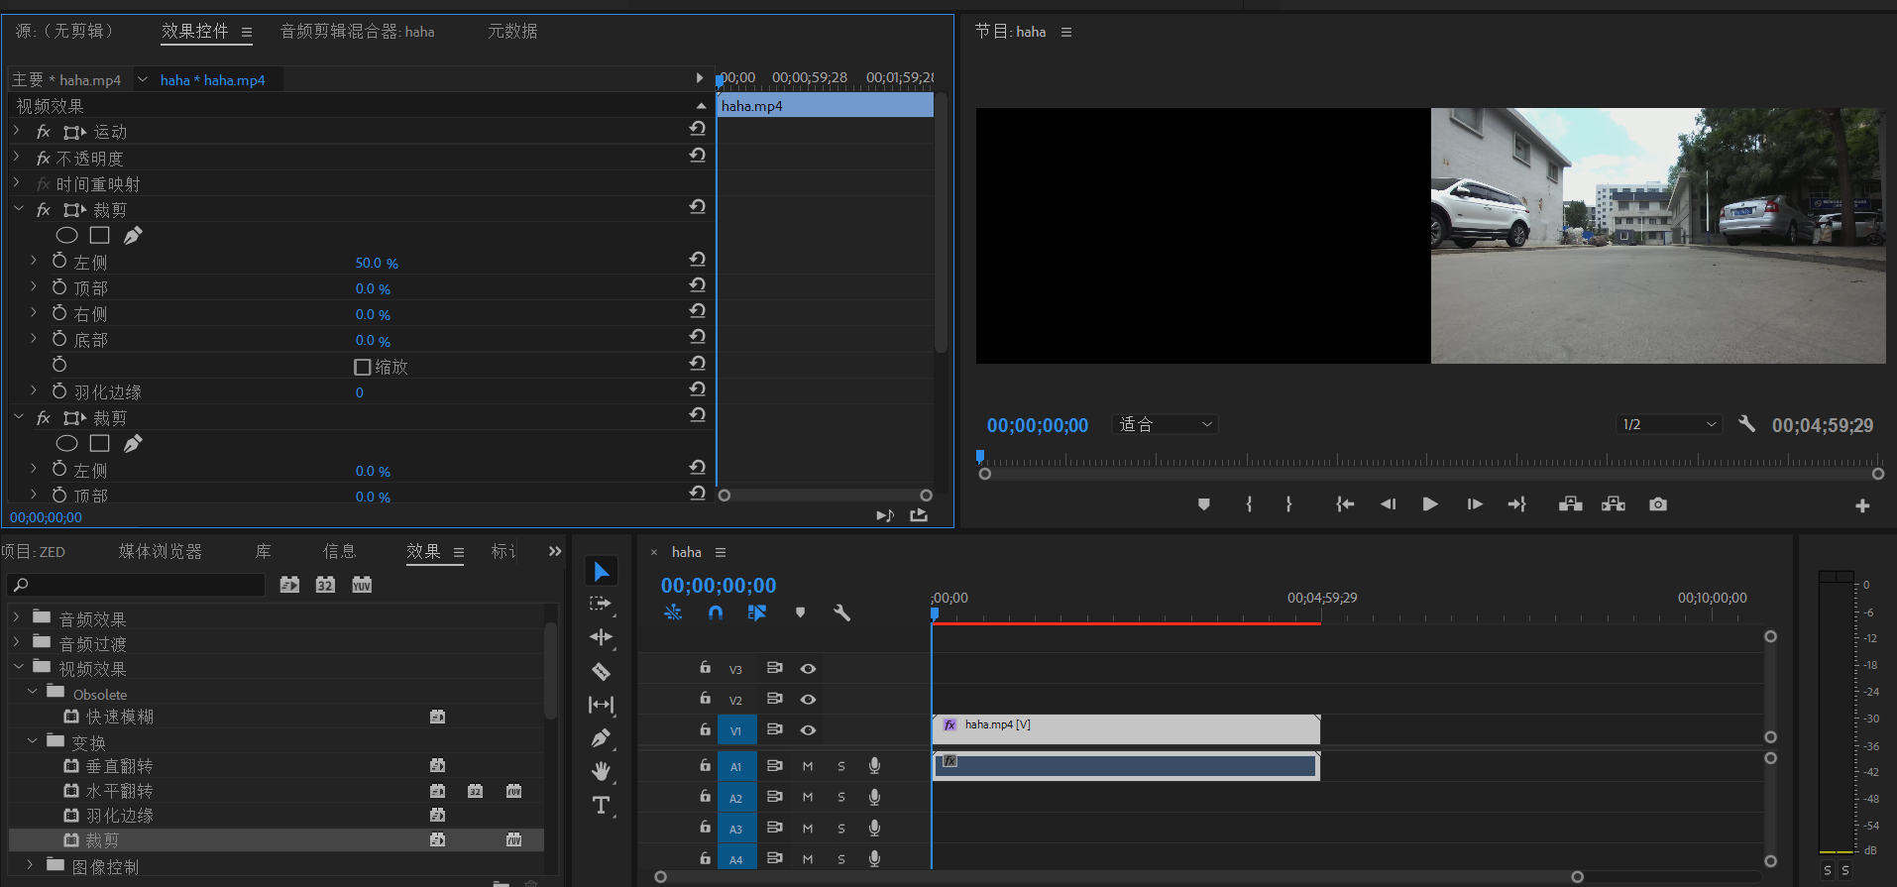Viewport: 1897px width, 887px height.
Task: Open the 适合 zoom level dropdown
Action: pyautogui.click(x=1166, y=424)
